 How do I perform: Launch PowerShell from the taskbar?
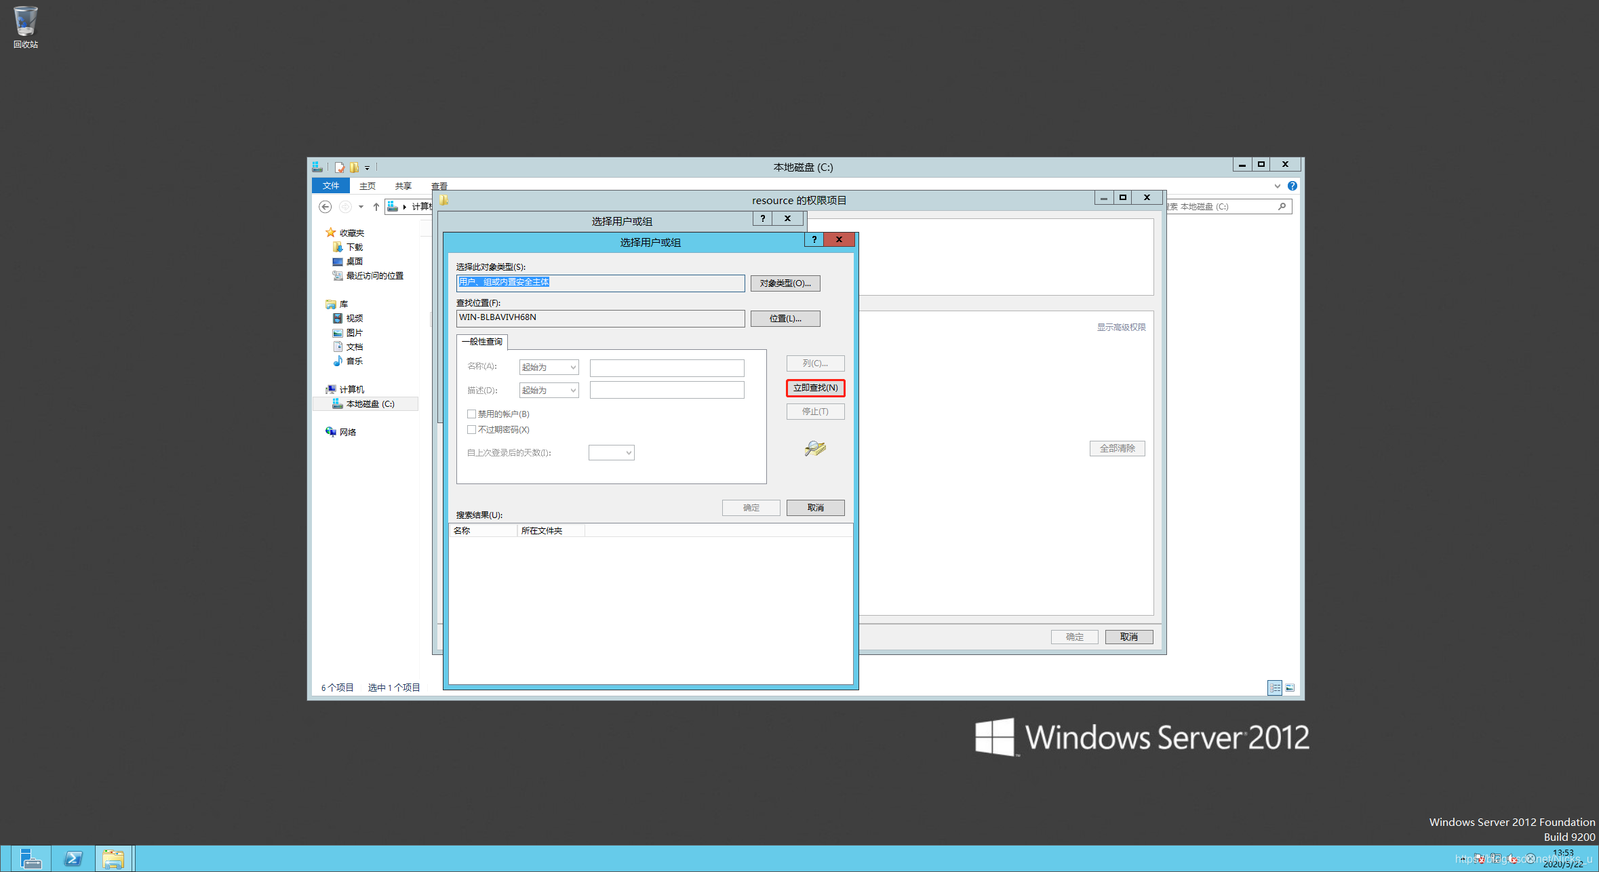[x=73, y=858]
